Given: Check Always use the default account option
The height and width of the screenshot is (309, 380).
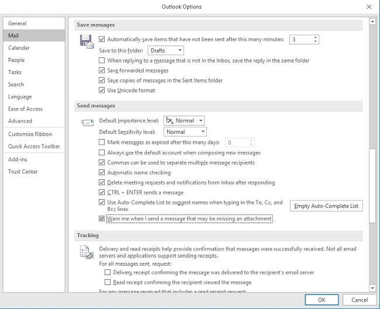Looking at the screenshot, I should click(102, 152).
